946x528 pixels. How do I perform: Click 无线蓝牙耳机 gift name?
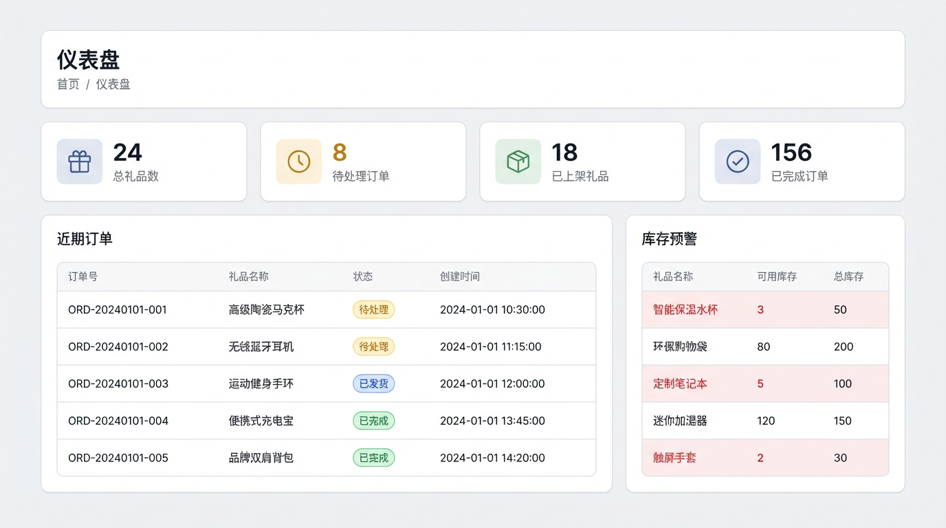[x=261, y=347]
